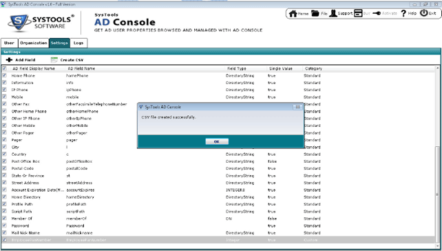Image resolution: width=442 pixels, height=251 pixels.
Task: Click the 'DN' field type in Member Of row
Action: [x=229, y=219]
